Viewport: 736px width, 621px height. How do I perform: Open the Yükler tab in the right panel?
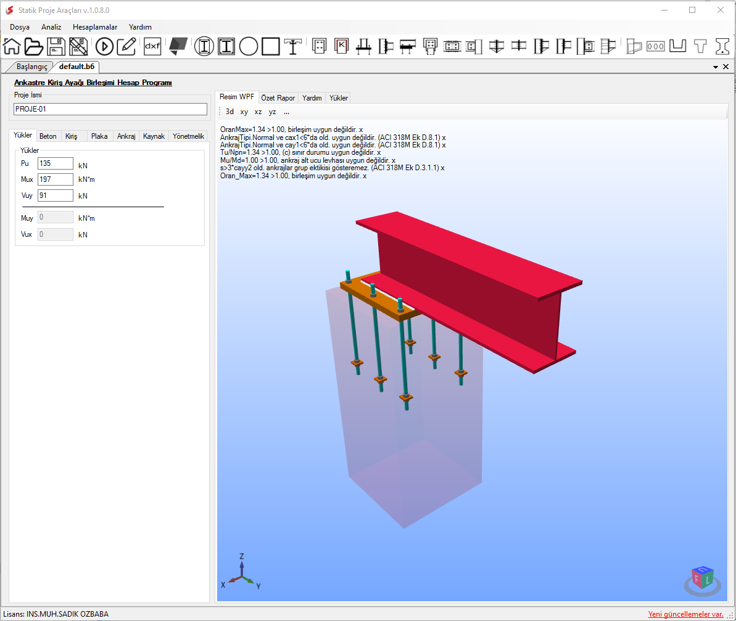[339, 98]
